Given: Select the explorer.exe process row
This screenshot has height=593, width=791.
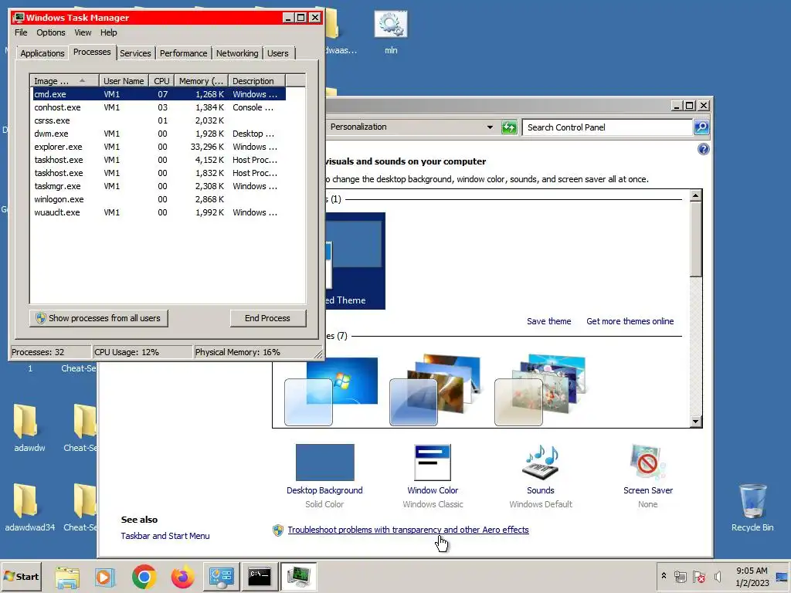Looking at the screenshot, I should [158, 147].
